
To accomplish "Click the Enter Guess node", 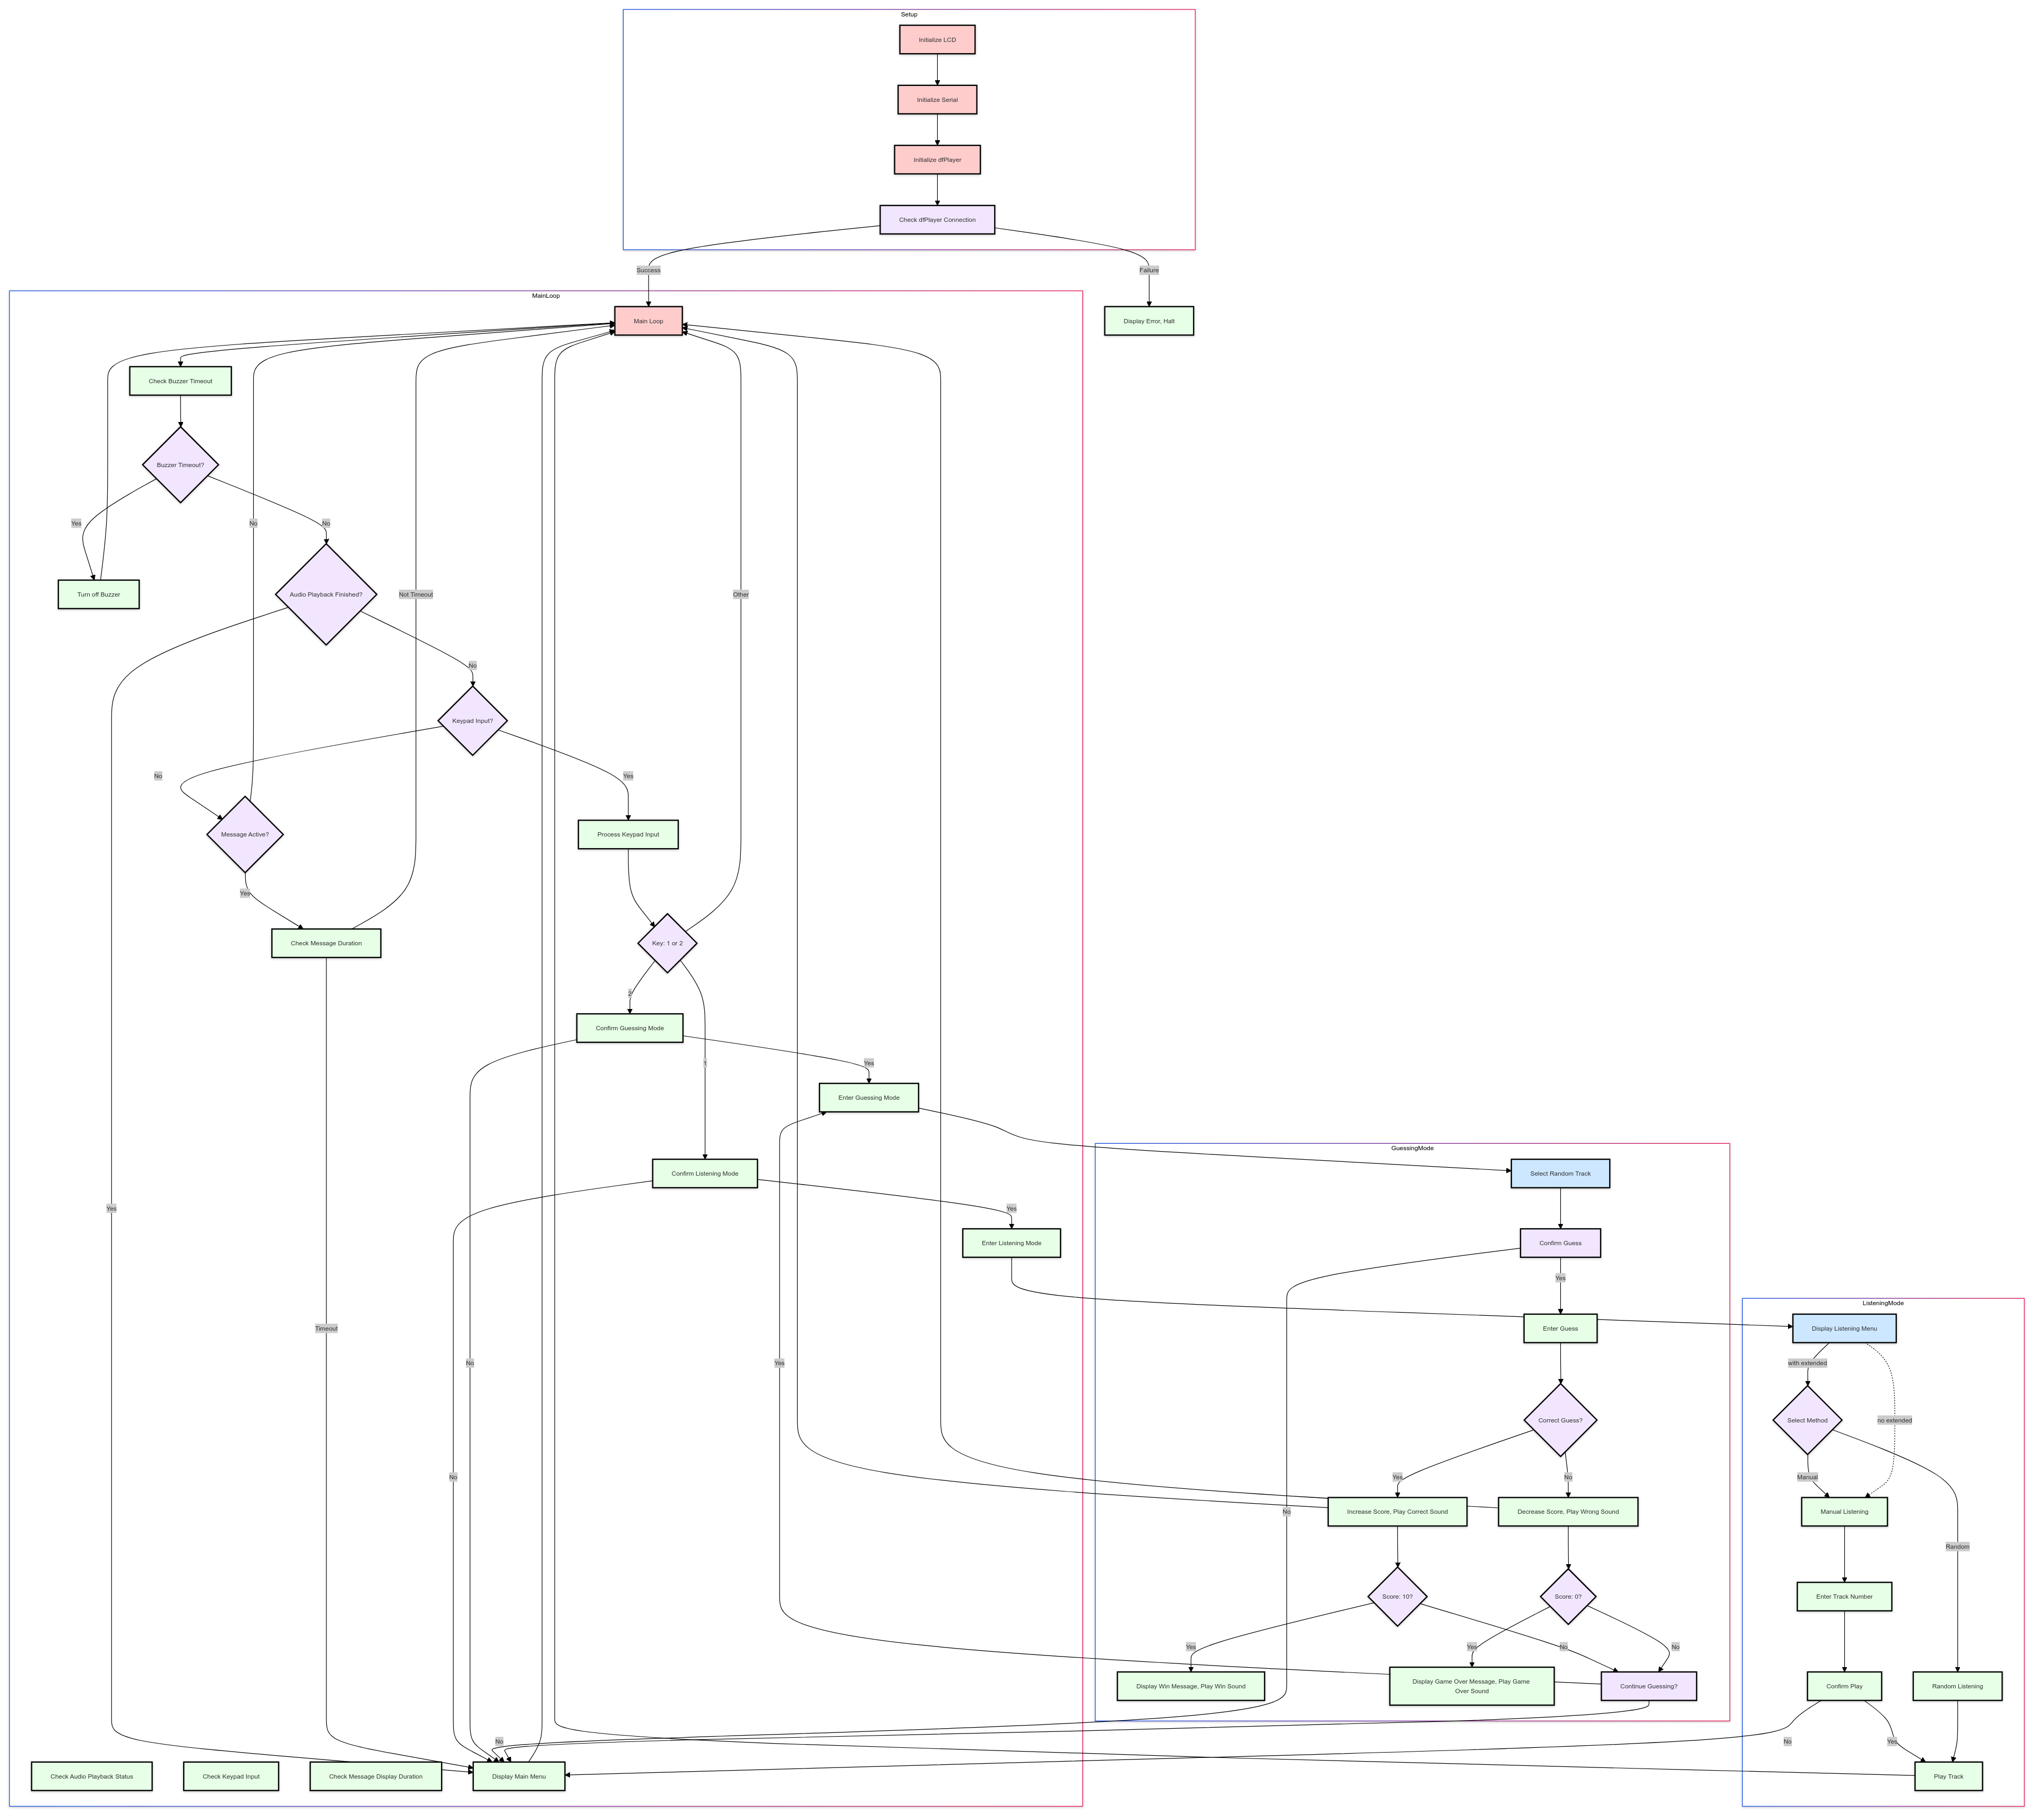I will [x=1560, y=1328].
